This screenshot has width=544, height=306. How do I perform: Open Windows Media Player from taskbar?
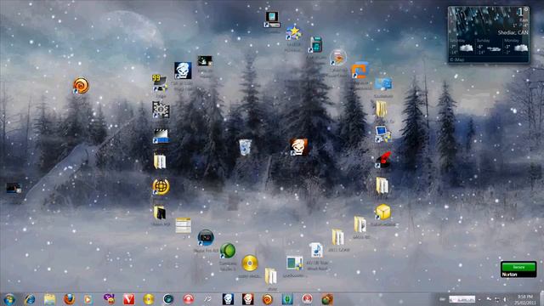tap(88, 299)
